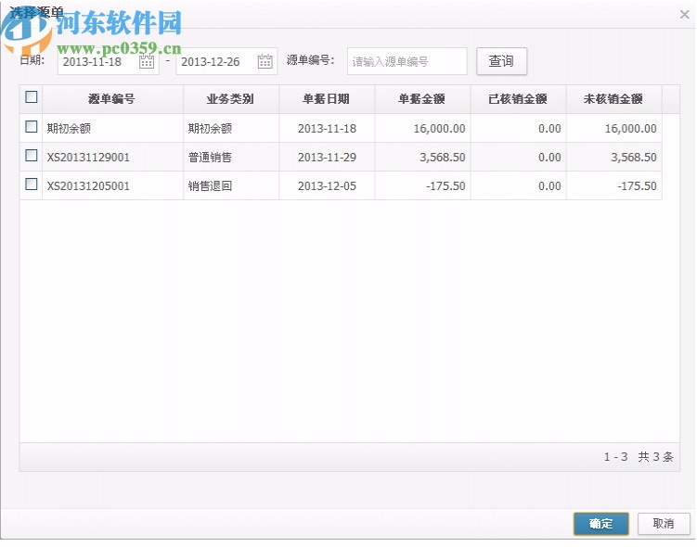
Task: Click the 单据金额 cell 3,568.50
Action: point(422,158)
